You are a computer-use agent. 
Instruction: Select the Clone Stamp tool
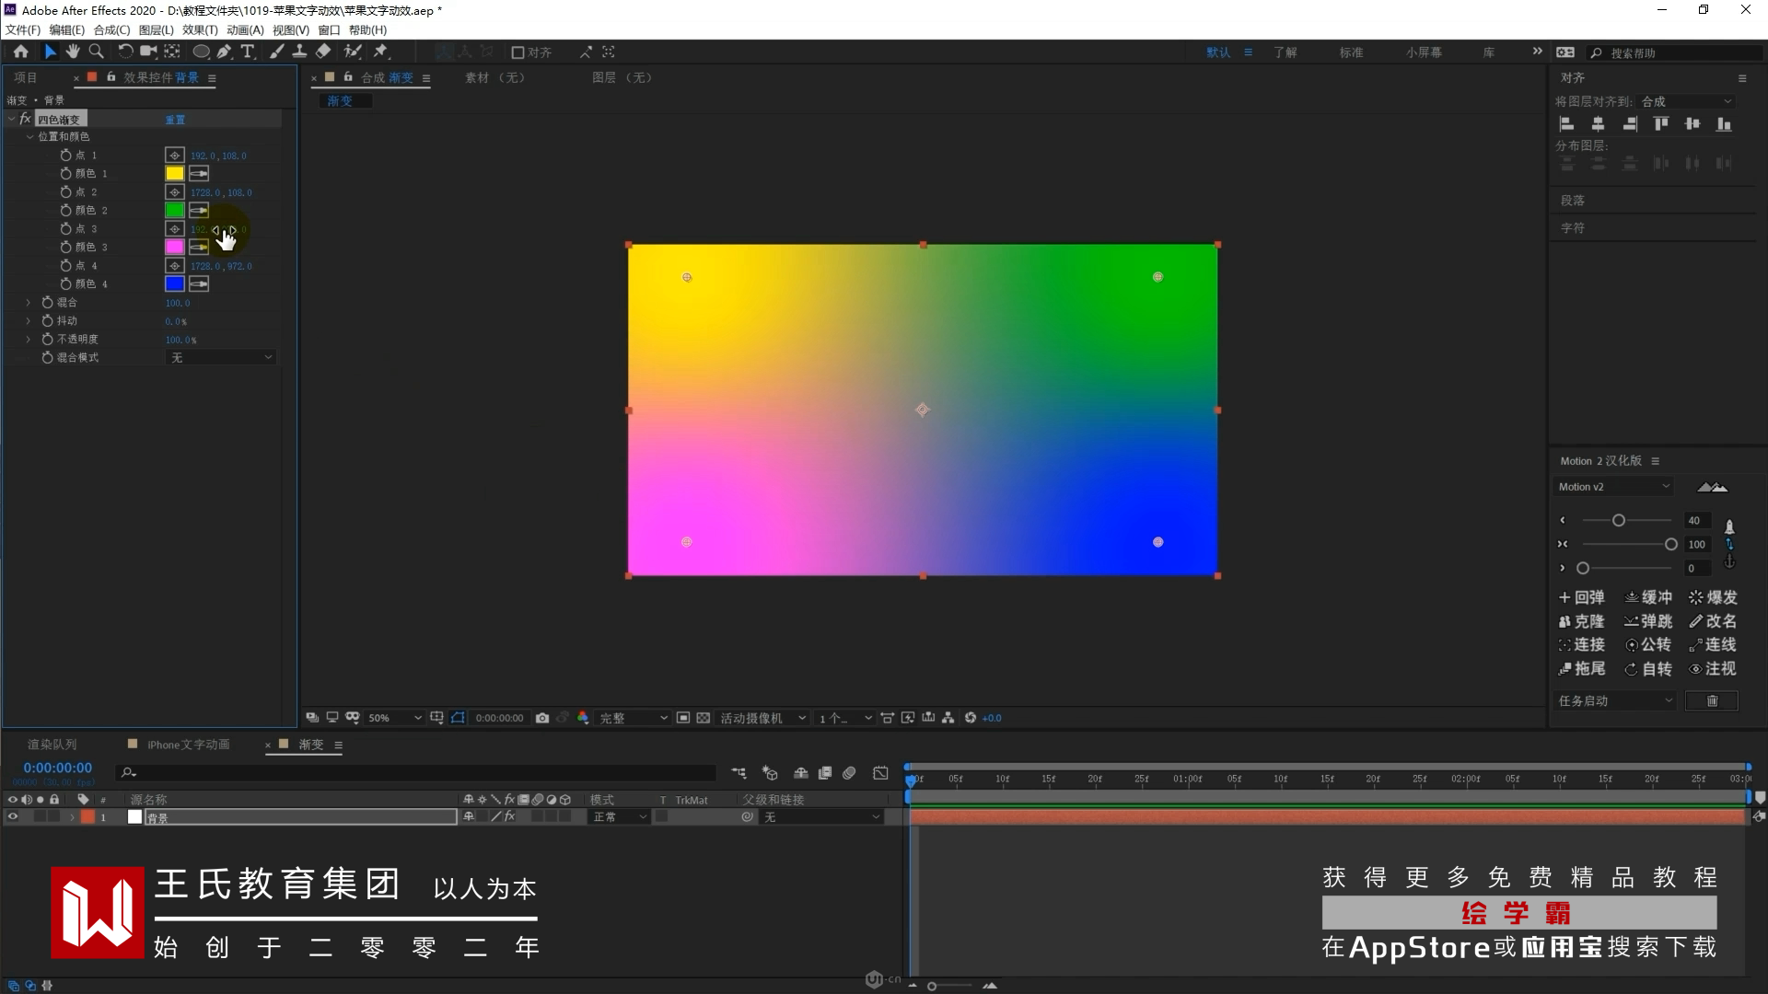[299, 52]
